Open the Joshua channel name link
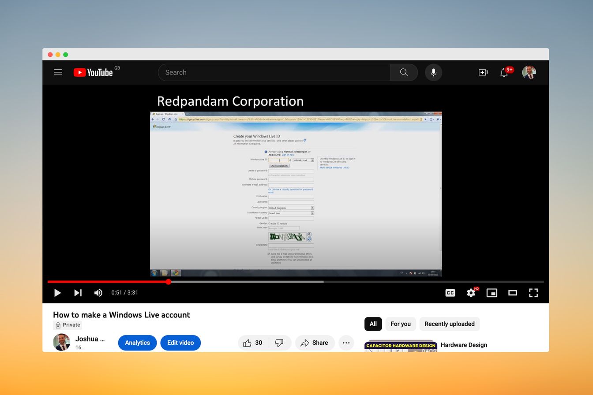593x395 pixels. 90,339
